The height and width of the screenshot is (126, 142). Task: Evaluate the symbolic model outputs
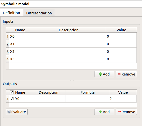point(17,112)
